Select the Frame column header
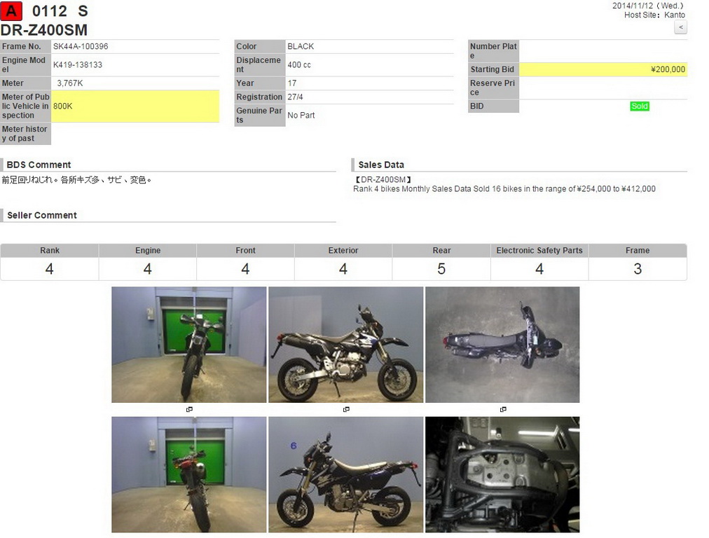Viewport: 709px width, 538px height. [x=638, y=251]
